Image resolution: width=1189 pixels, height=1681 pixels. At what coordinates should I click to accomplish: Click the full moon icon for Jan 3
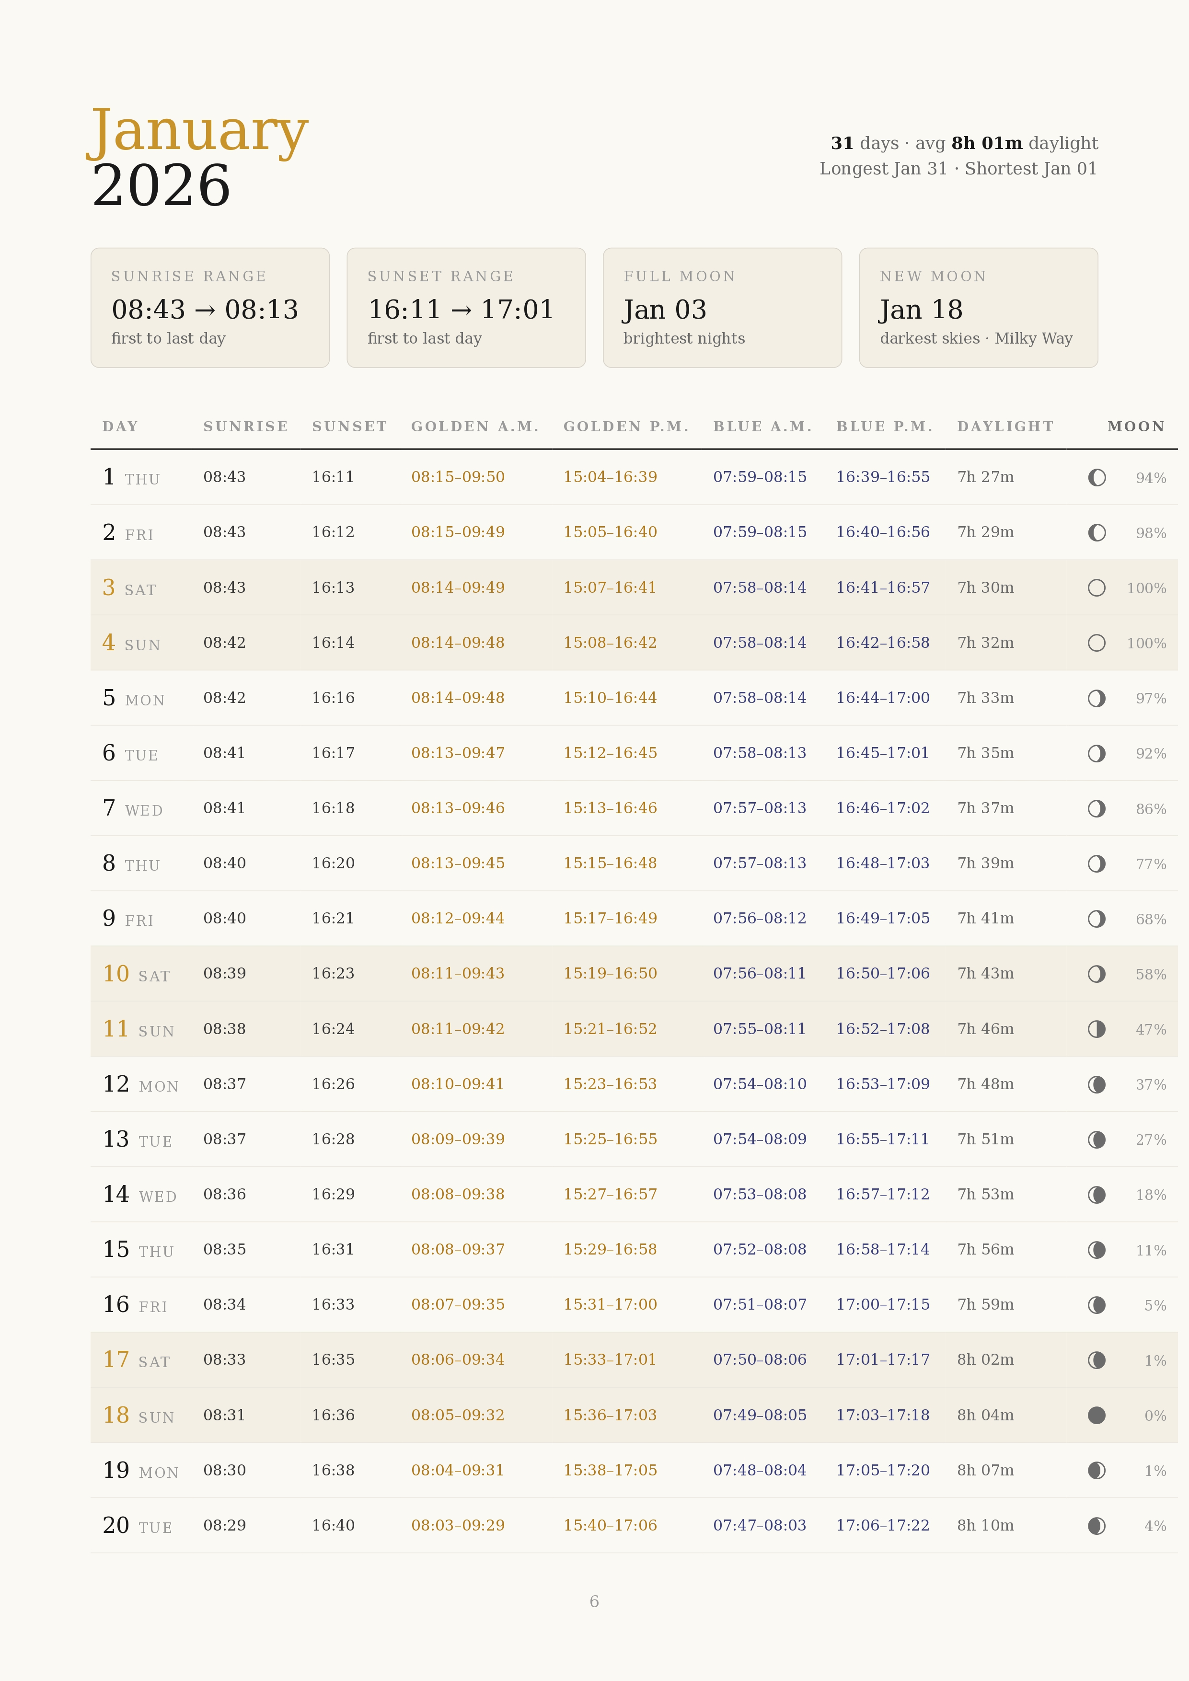coord(1096,588)
